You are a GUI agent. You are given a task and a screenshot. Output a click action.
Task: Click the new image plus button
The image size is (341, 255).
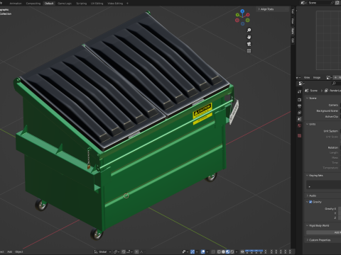(x=335, y=77)
